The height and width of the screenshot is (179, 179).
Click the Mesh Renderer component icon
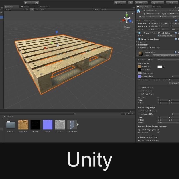click(139, 39)
